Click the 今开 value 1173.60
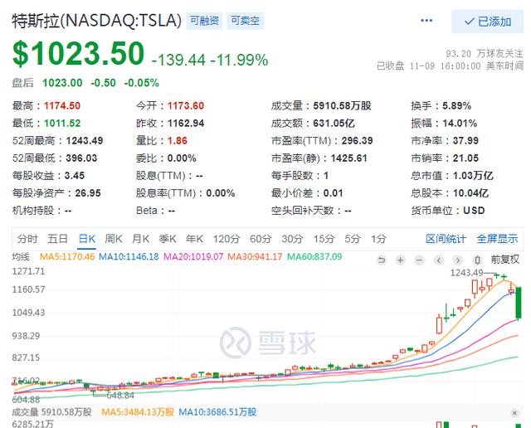The height and width of the screenshot is (428, 531). pos(186,105)
